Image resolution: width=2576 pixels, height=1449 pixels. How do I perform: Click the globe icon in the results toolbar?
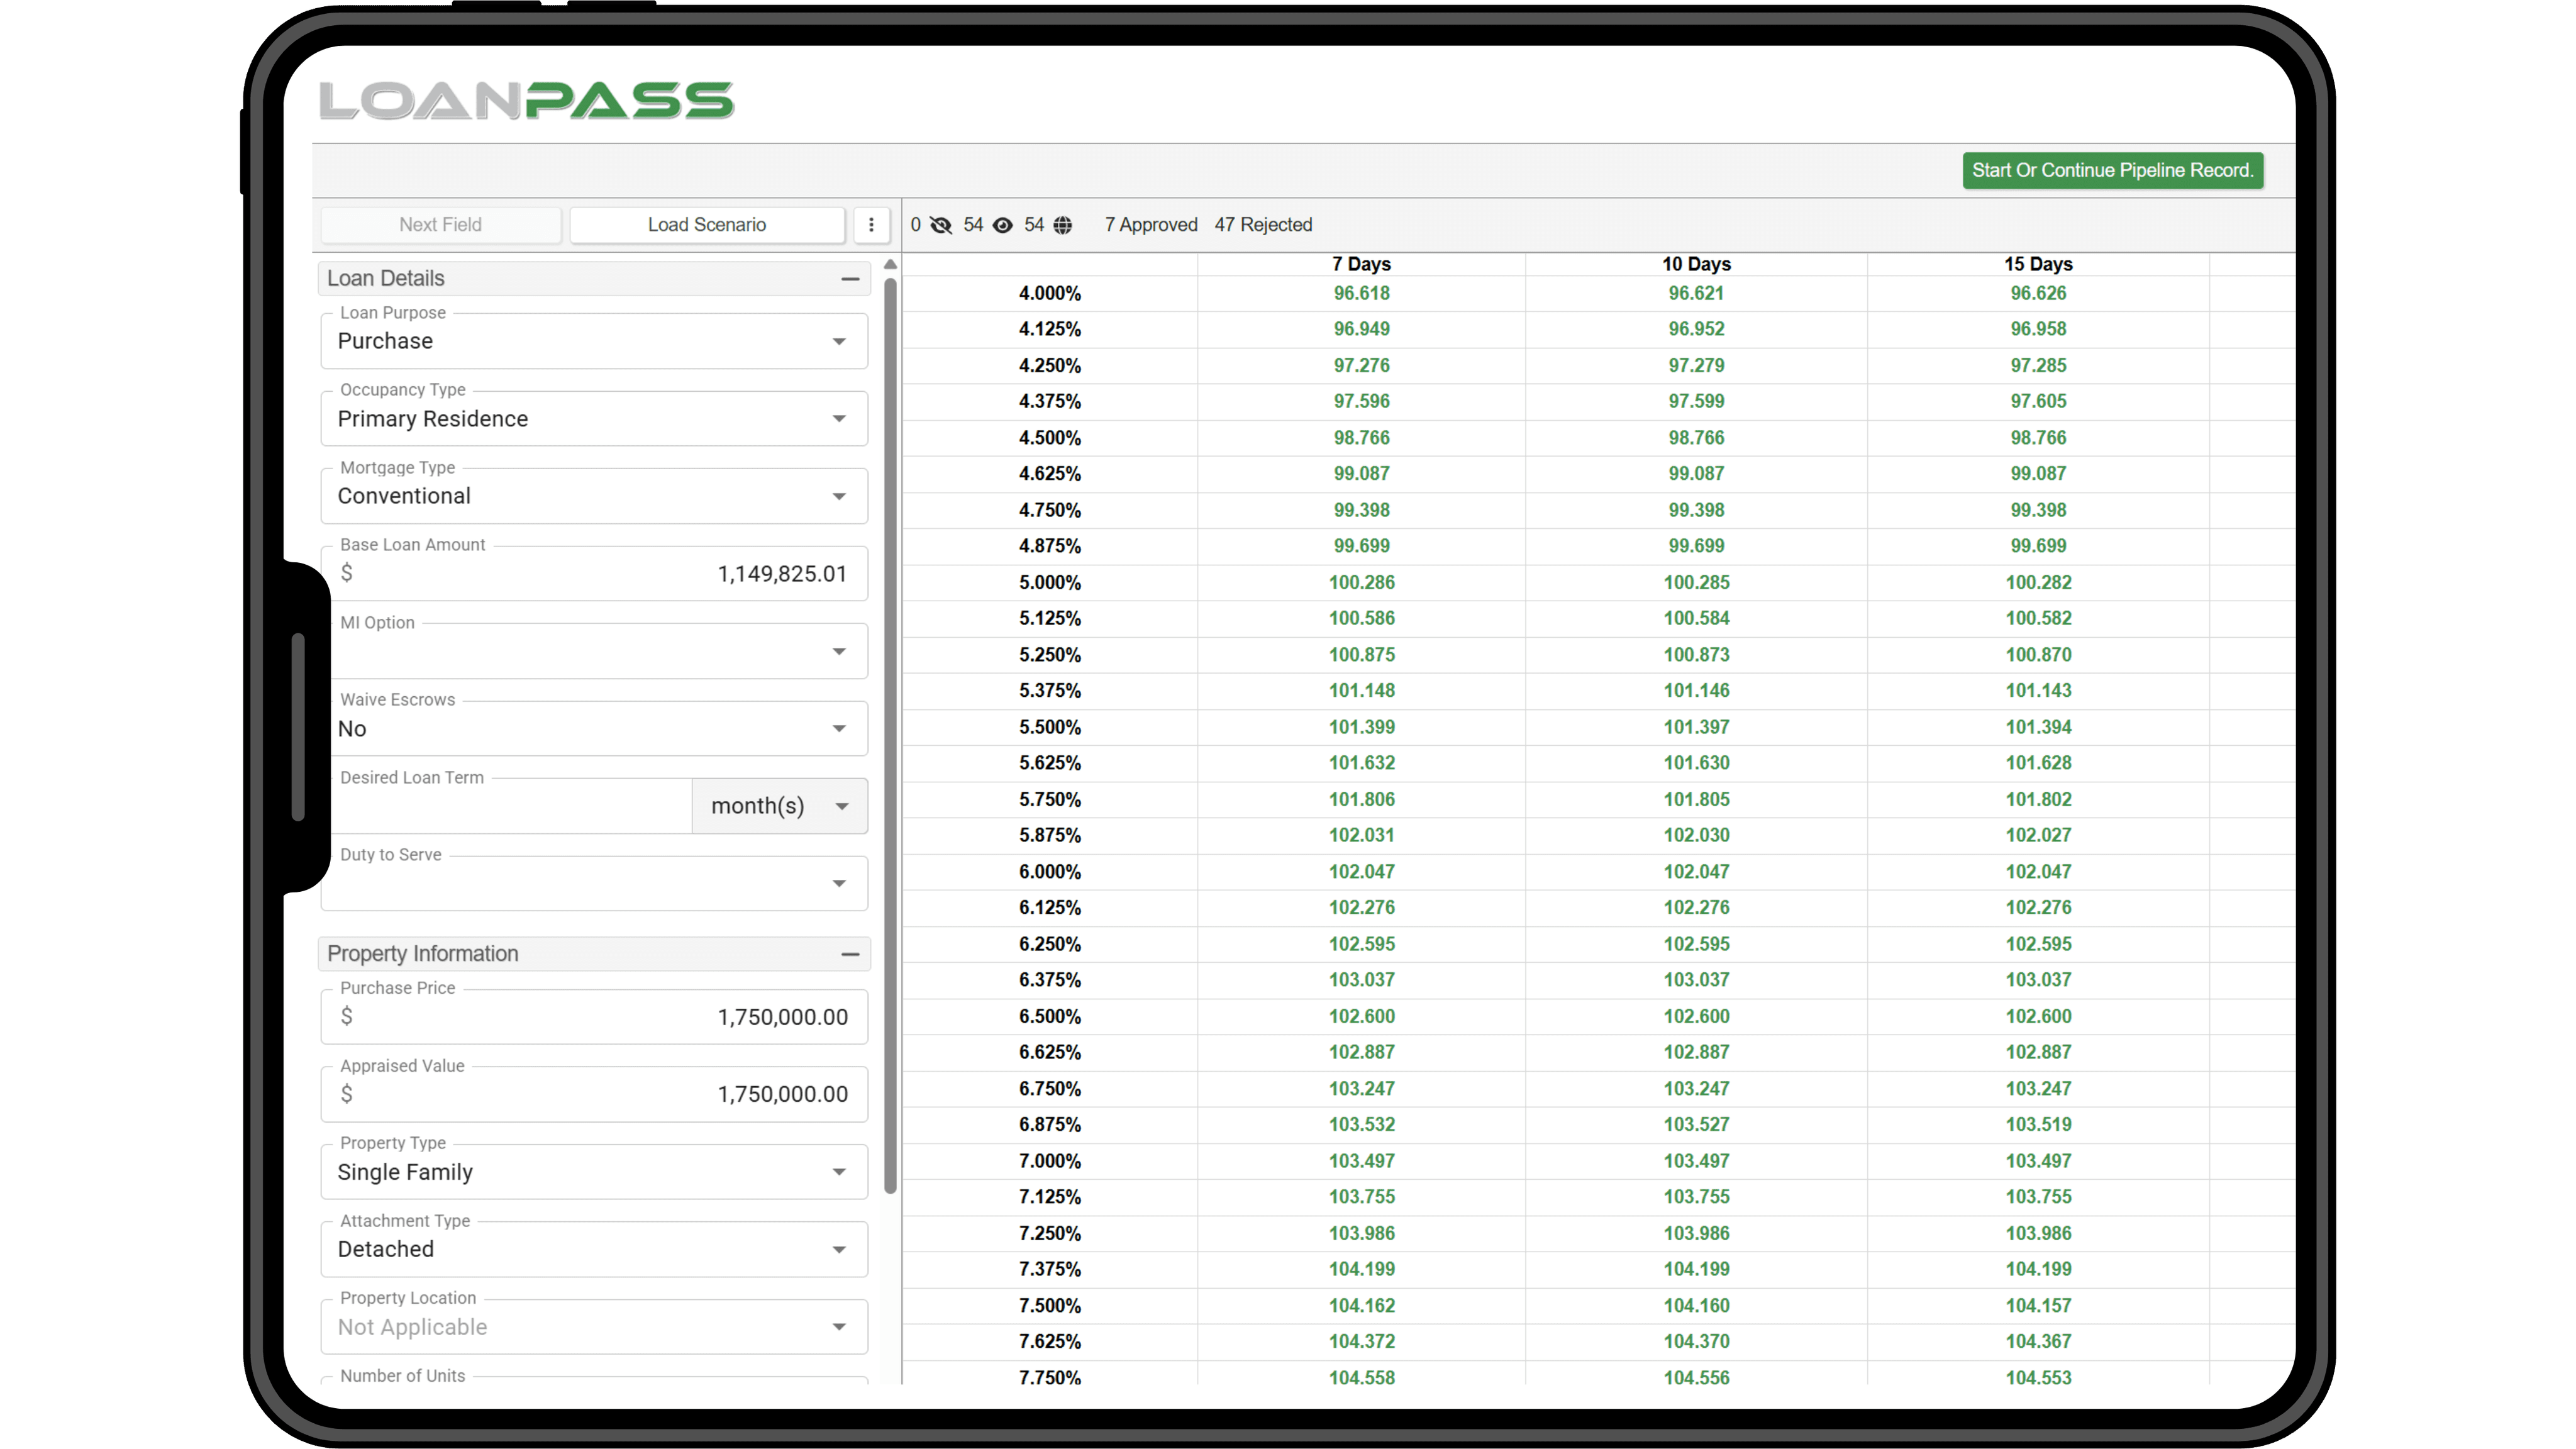[x=1064, y=225]
